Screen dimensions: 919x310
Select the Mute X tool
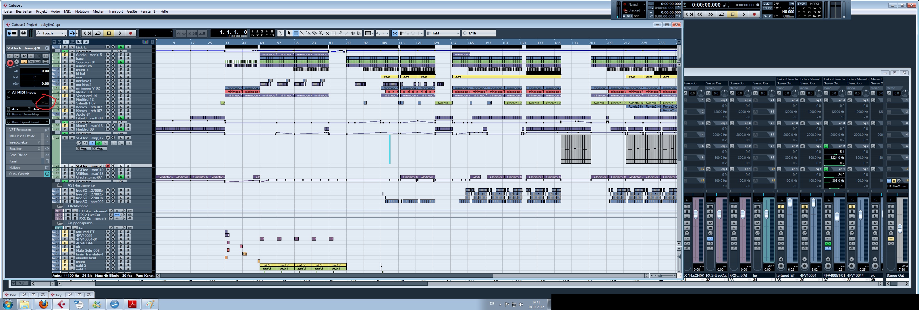(x=327, y=33)
